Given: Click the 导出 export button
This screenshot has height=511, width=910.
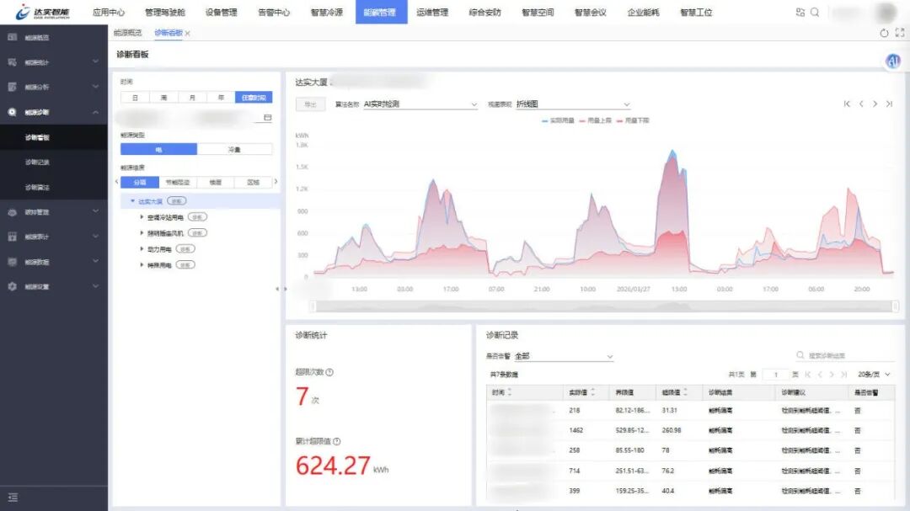Looking at the screenshot, I should click(x=310, y=104).
